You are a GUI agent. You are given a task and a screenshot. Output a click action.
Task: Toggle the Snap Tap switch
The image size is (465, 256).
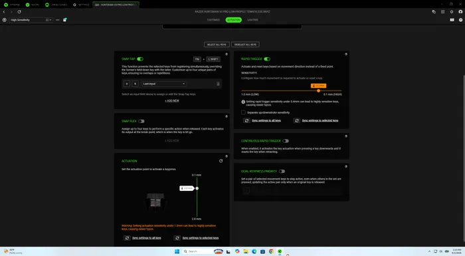[140, 59]
